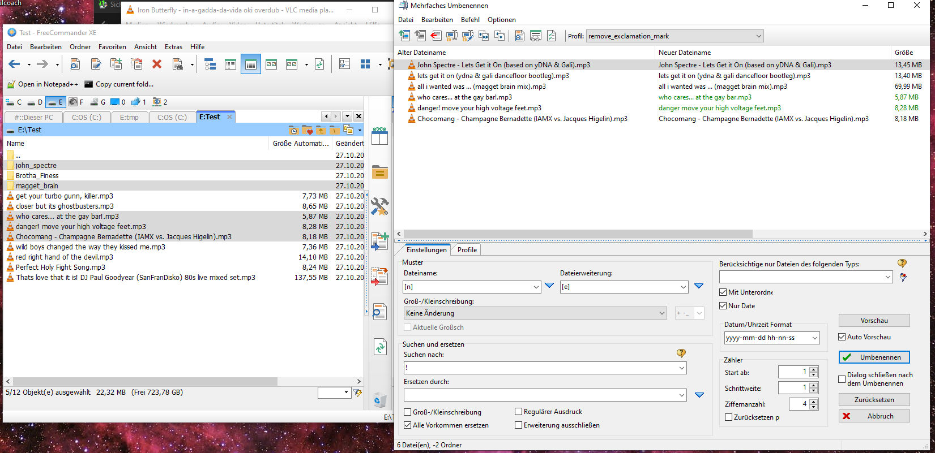The height and width of the screenshot is (453, 935).
Task: Enable Groß-/Kleinschreibung search checkbox
Action: 408,412
